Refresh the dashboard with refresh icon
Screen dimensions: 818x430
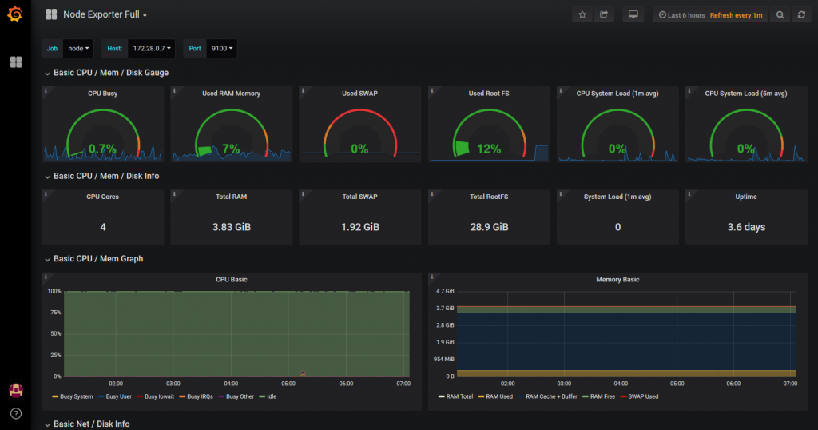click(x=801, y=15)
